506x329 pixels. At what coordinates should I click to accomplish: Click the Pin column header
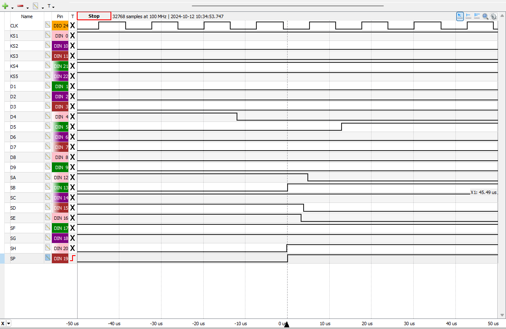60,16
